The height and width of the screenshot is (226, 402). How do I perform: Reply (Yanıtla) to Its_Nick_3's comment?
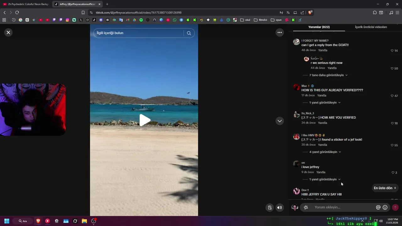[x=323, y=123]
